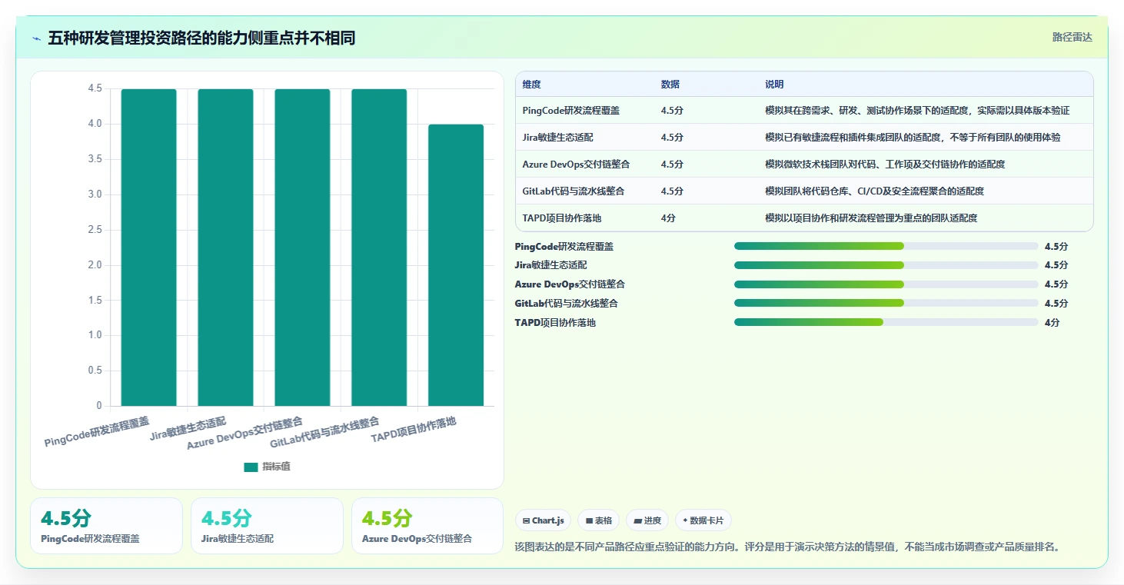Select GitLab代码与流水线整合 in the table's first column
The height and width of the screenshot is (585, 1124).
[573, 191]
